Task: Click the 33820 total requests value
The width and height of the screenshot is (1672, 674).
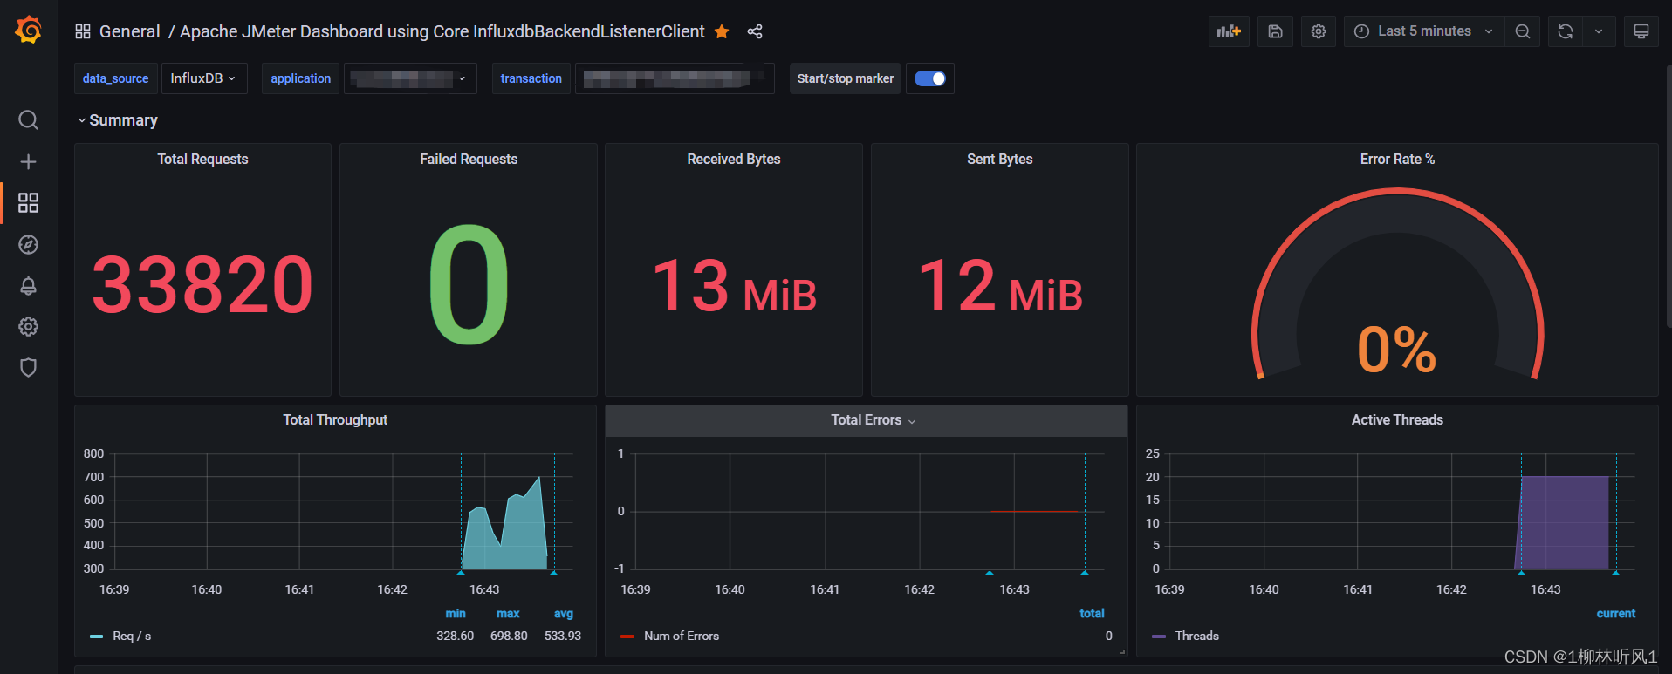Action: click(202, 284)
